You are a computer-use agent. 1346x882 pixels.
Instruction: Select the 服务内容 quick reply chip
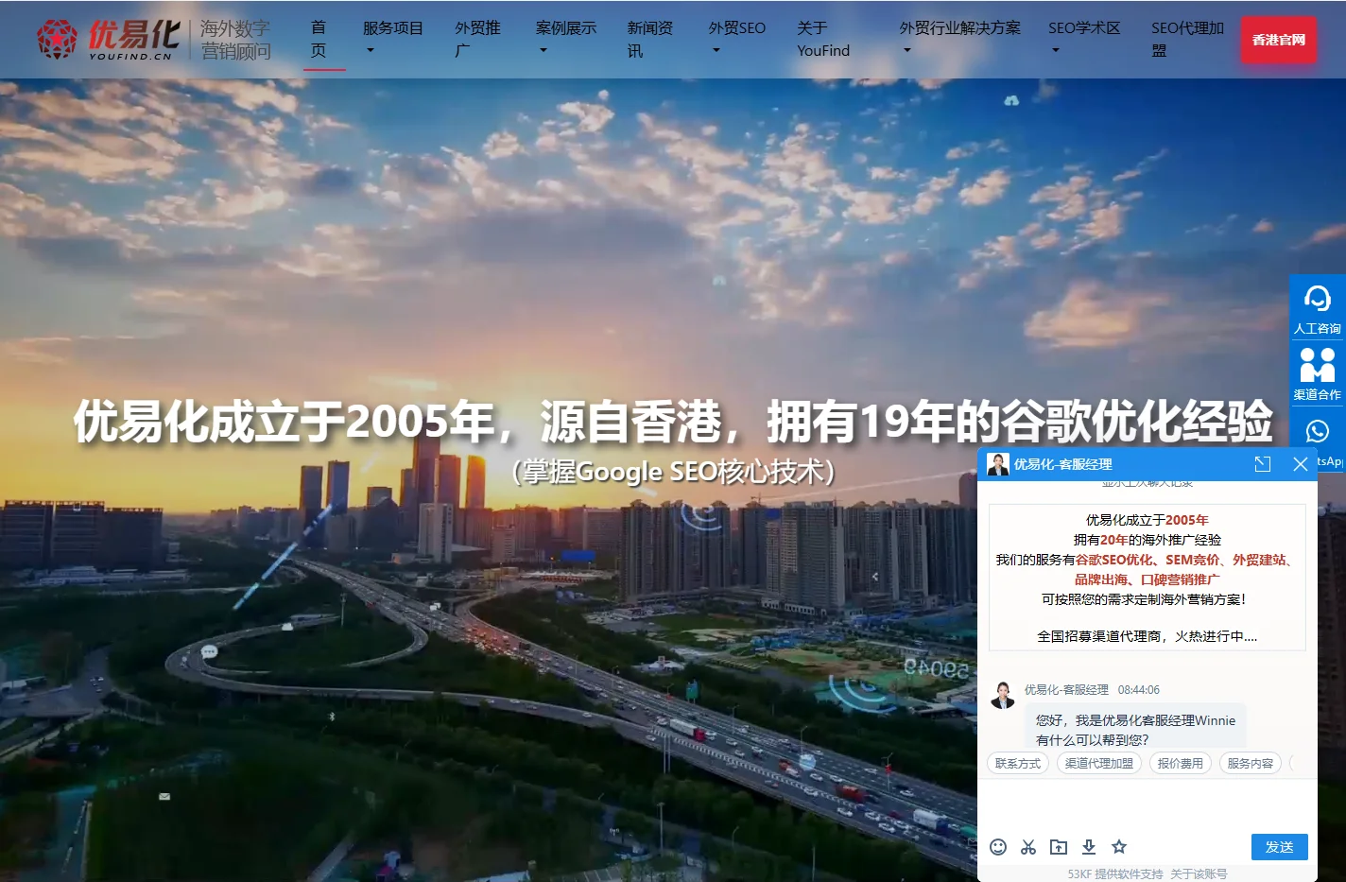pos(1251,764)
